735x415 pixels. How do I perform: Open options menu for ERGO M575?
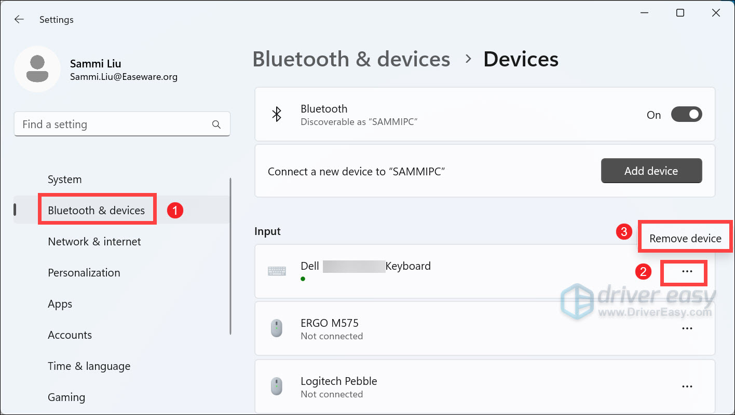687,328
